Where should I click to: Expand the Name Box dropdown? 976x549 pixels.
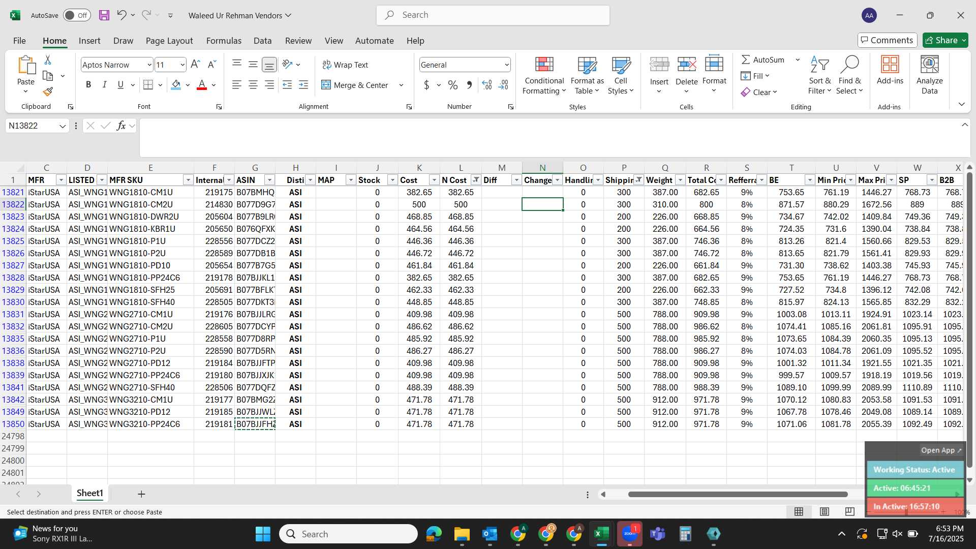point(63,126)
